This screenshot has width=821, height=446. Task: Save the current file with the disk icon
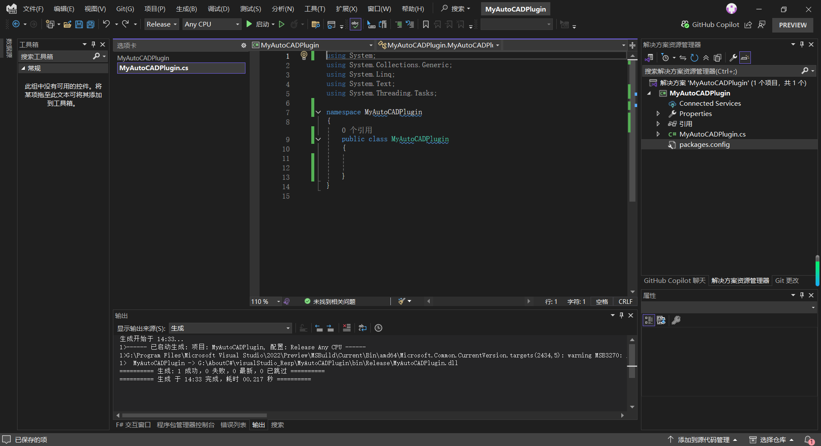pos(79,24)
